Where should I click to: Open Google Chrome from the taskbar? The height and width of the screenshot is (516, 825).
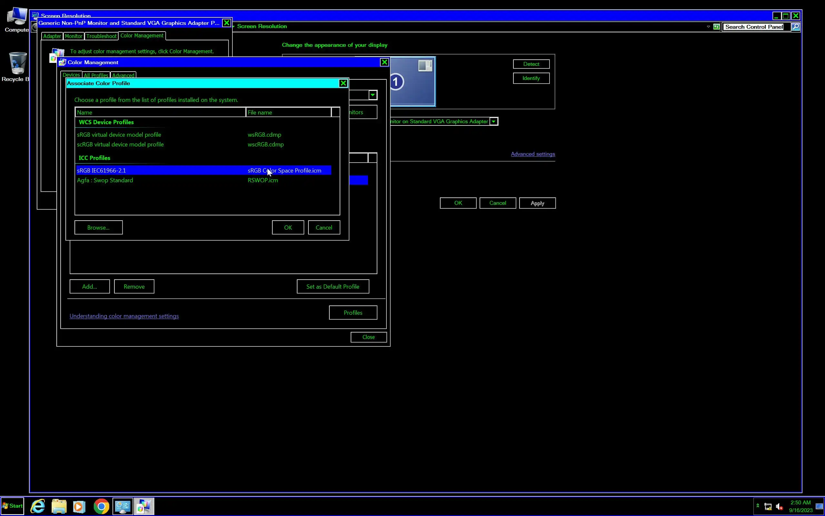pos(101,506)
